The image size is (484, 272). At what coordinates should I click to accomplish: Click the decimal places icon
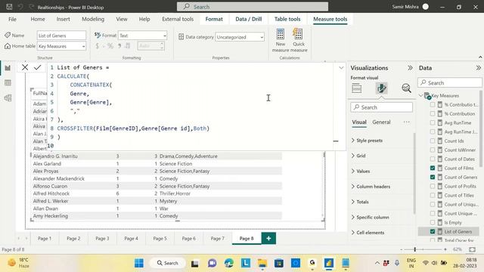pyautogui.click(x=128, y=46)
